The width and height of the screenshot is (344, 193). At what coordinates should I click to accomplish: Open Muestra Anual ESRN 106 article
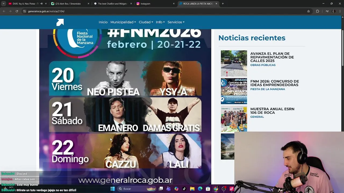click(x=272, y=111)
